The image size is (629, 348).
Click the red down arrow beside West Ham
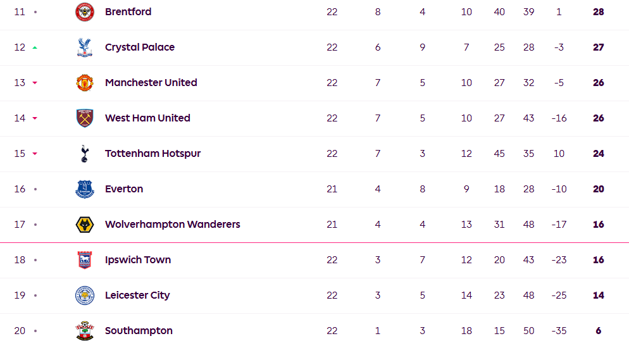35,118
